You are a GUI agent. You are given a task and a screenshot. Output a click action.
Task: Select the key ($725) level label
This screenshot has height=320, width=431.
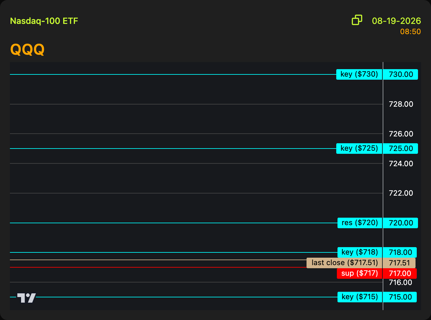359,149
